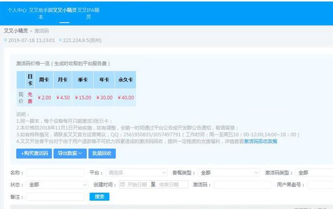
Task: Click the calendar icon in 创建时间 field
Action: pyautogui.click(x=123, y=185)
